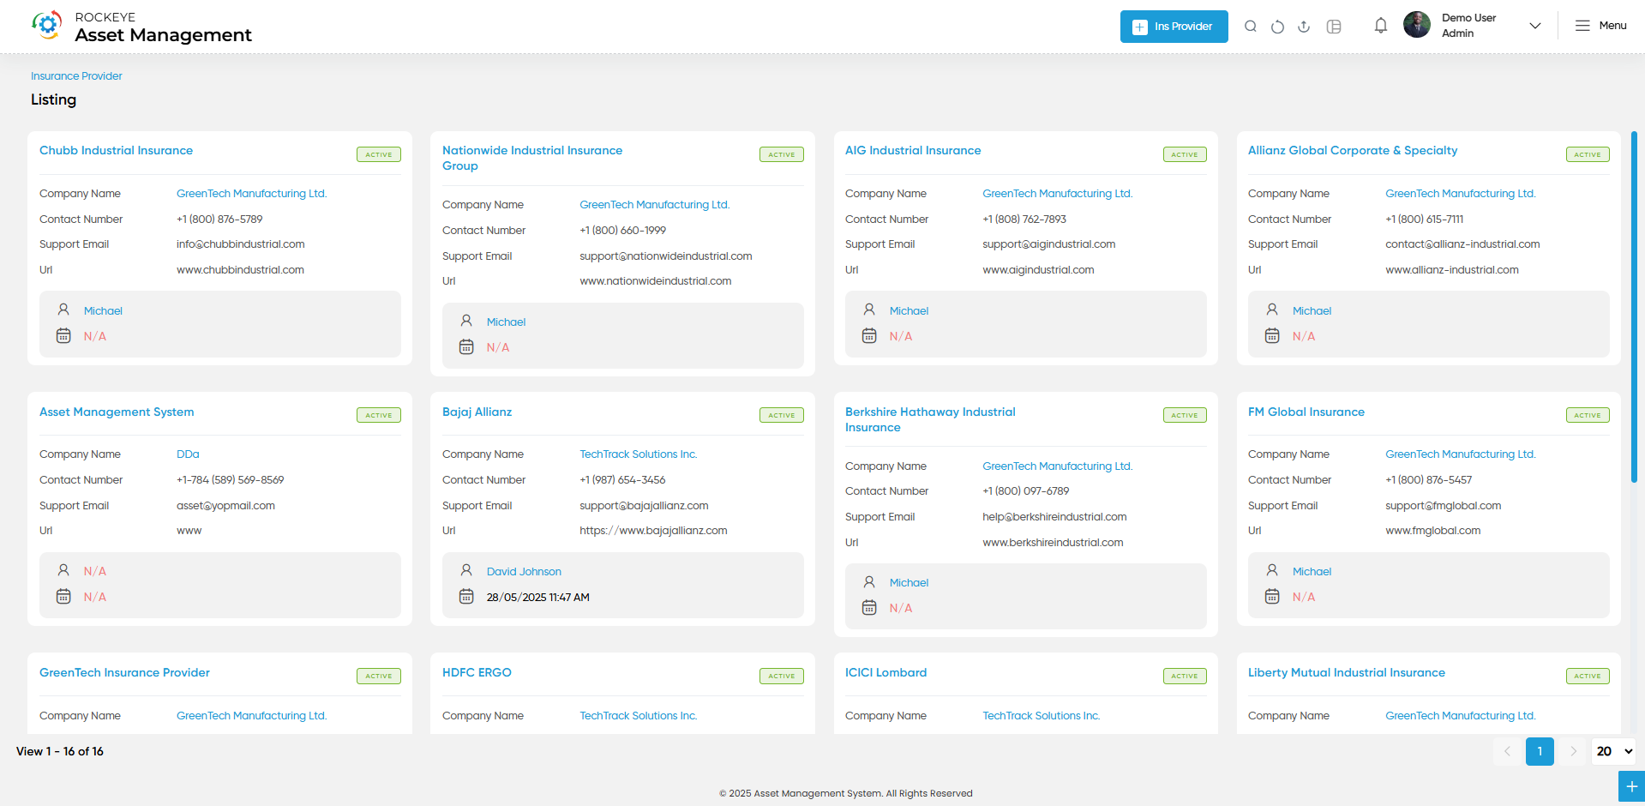The height and width of the screenshot is (806, 1645).
Task: Go to next page arrow
Action: [x=1573, y=751]
